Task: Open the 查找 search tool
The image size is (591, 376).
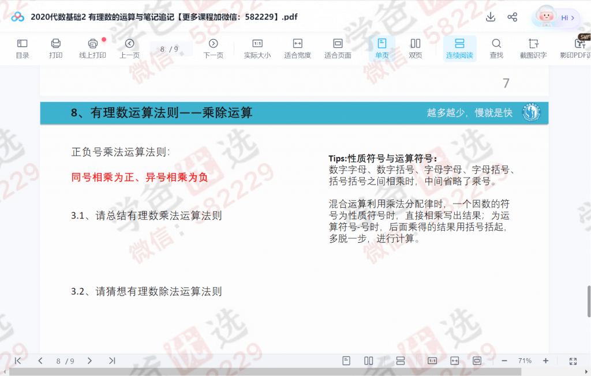Action: pyautogui.click(x=496, y=48)
